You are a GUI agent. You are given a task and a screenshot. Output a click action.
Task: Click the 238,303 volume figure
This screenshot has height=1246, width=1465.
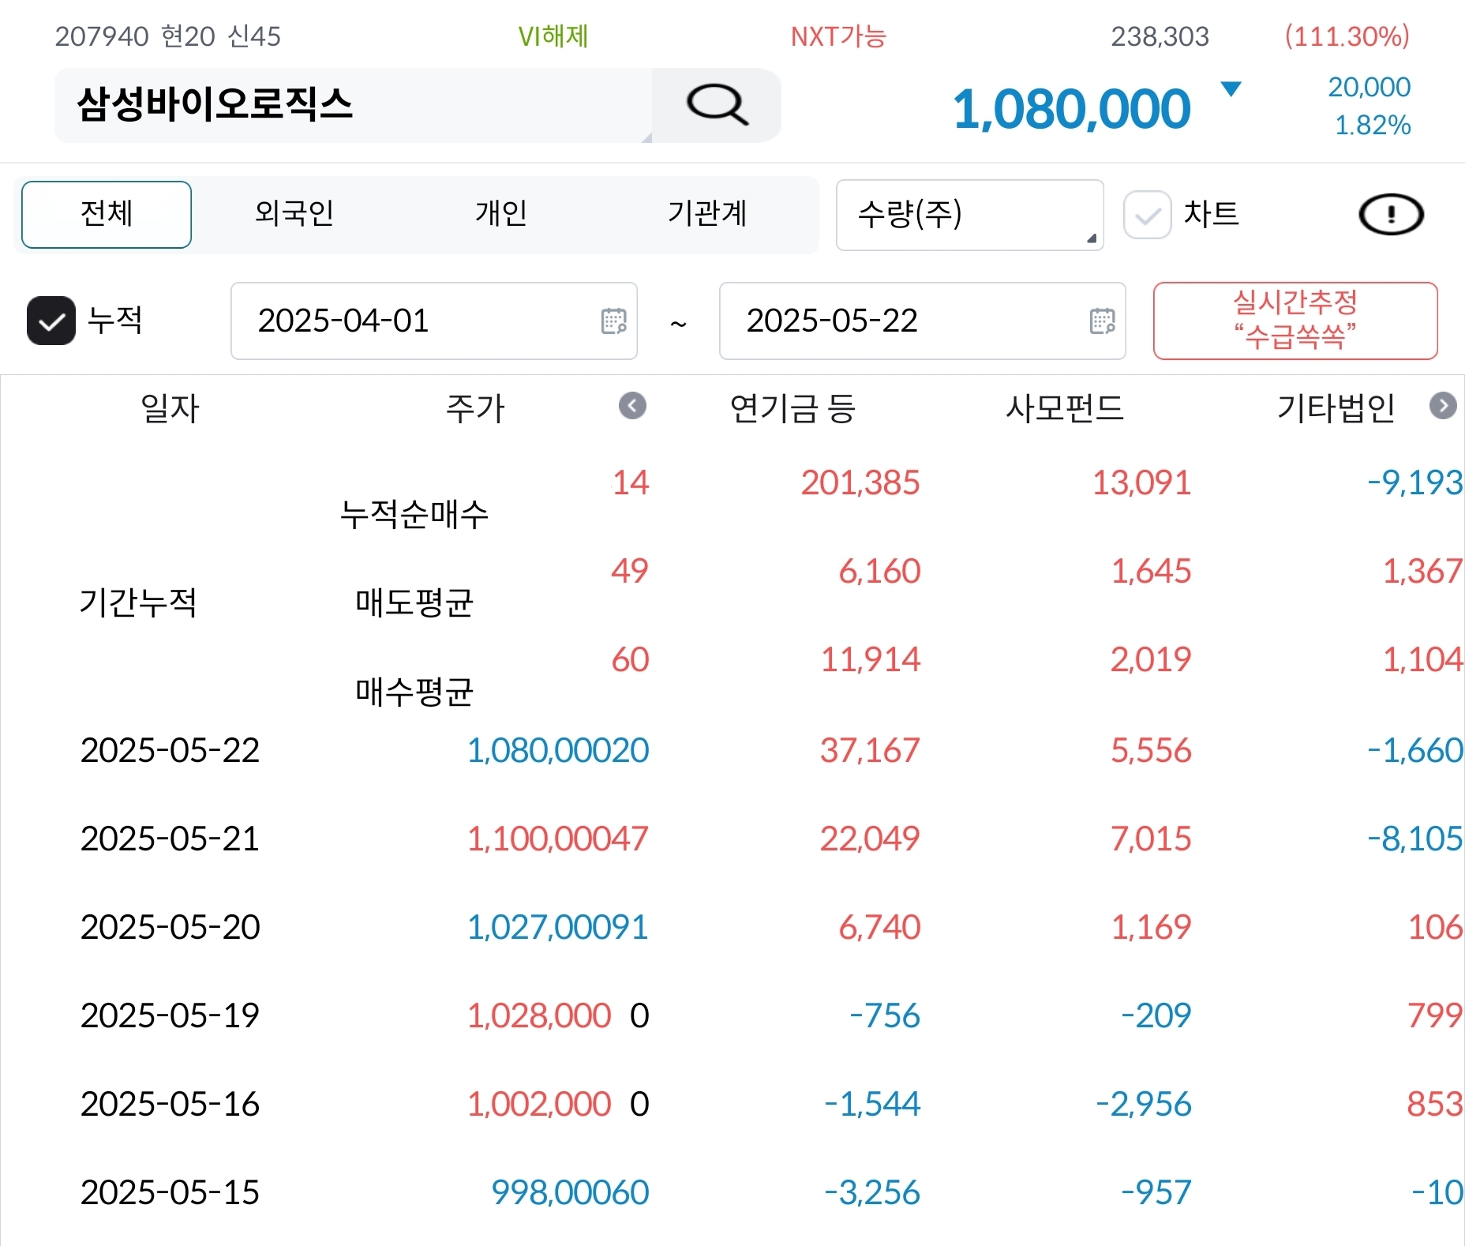click(x=1160, y=36)
